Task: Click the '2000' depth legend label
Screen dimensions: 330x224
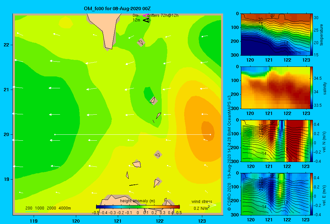Action: [x=51, y=208]
